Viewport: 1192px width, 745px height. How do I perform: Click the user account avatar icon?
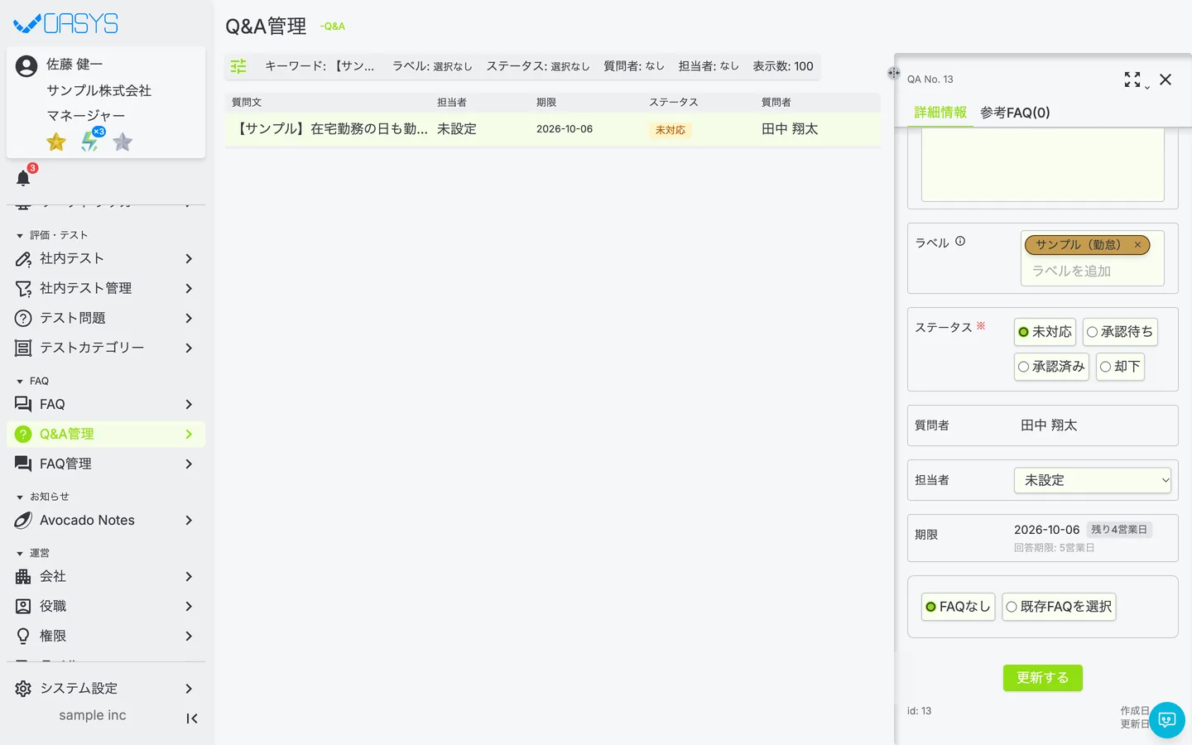26,66
